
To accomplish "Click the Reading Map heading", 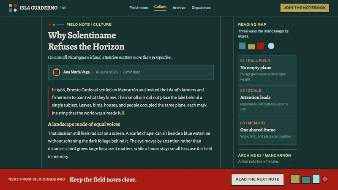I will pos(252,24).
